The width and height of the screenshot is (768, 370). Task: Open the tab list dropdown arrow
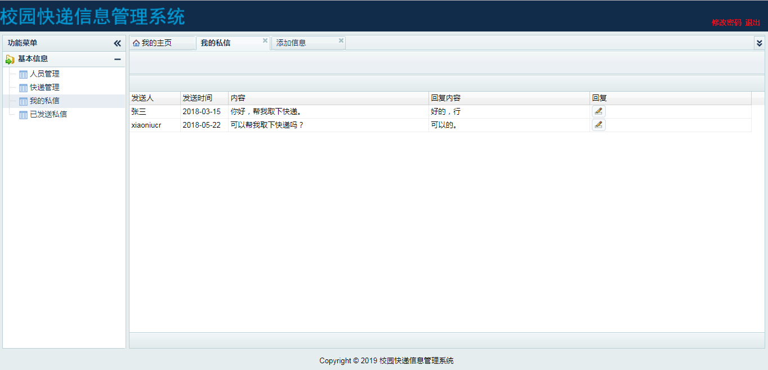[760, 43]
